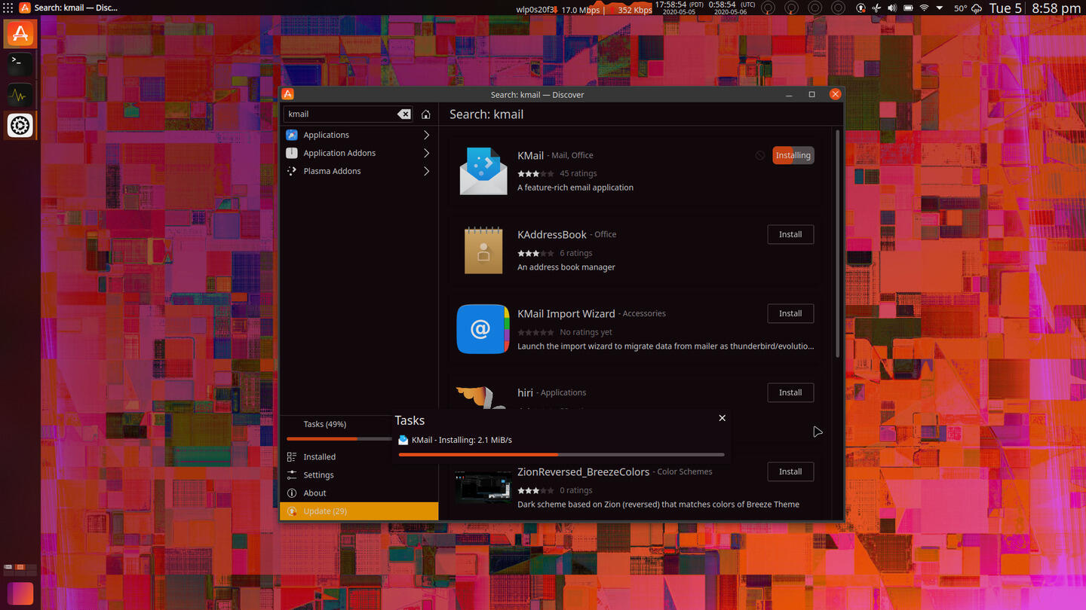This screenshot has height=610, width=1086.
Task: Open the Applications category
Action: 359,135
